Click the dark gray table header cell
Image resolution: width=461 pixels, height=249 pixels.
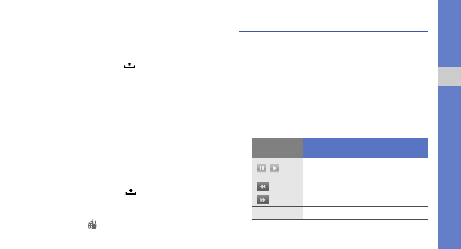278,148
